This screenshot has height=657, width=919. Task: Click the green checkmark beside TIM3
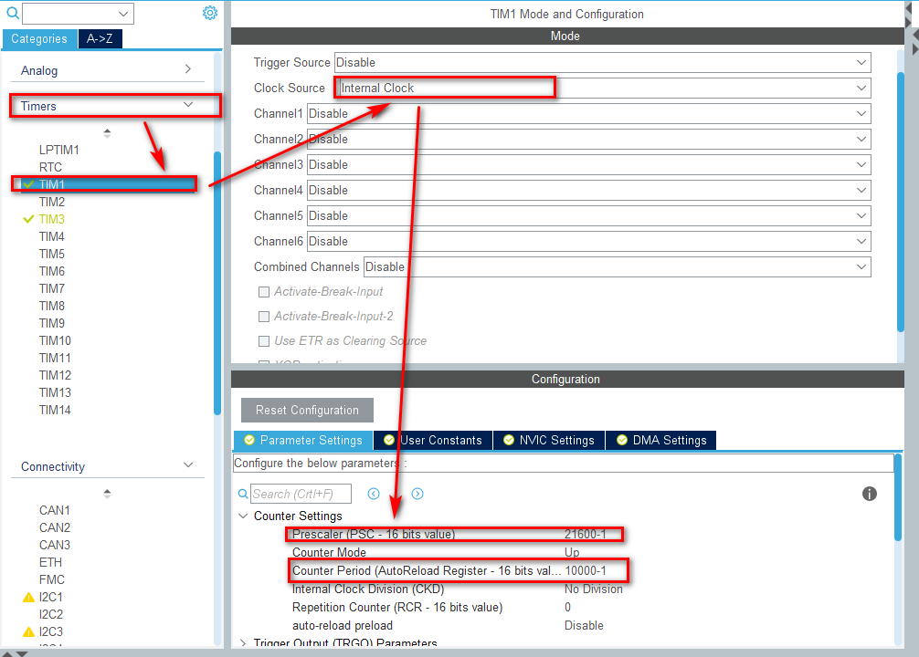[28, 219]
